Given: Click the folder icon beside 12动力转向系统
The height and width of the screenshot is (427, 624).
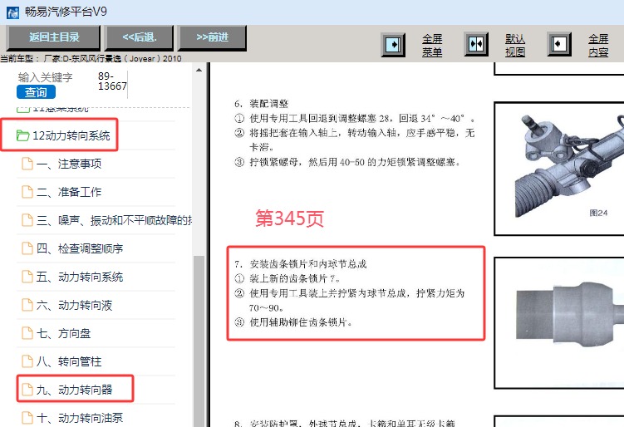Looking at the screenshot, I should click(x=22, y=135).
